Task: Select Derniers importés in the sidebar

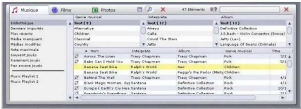Action: click(x=38, y=28)
